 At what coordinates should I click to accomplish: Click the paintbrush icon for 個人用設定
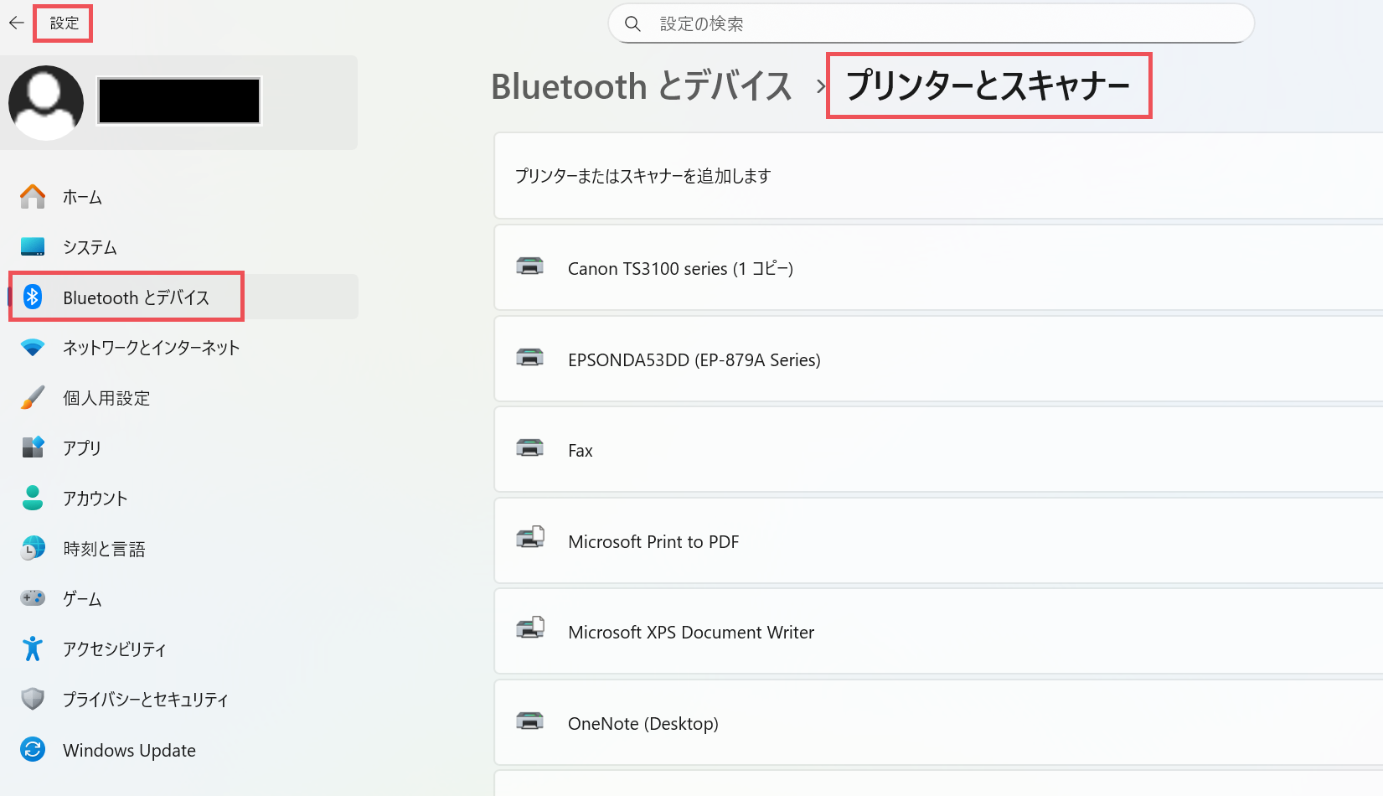pyautogui.click(x=33, y=398)
